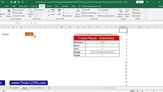Launch Text to Columns wizard
163x92 pixels.
77,13
